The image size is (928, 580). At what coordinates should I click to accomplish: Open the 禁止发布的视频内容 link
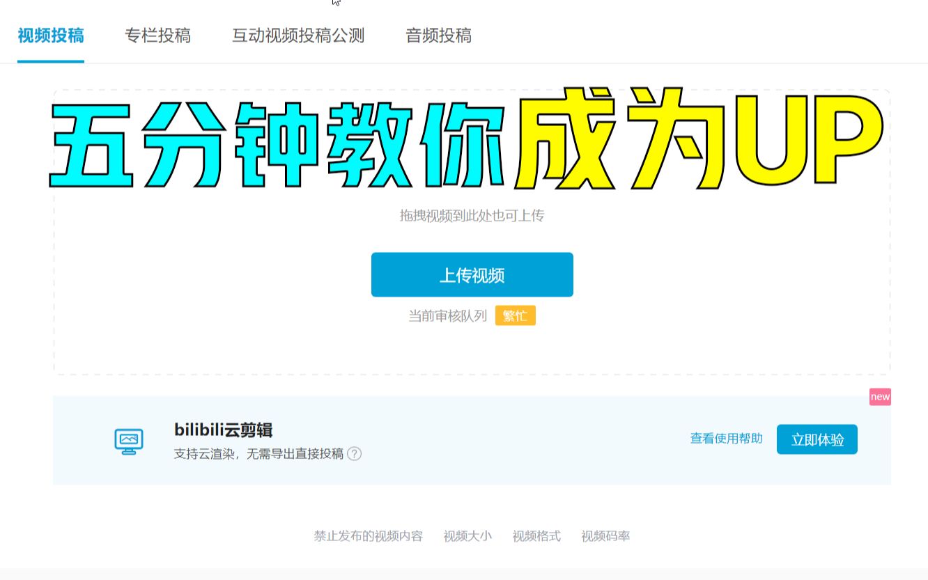368,536
